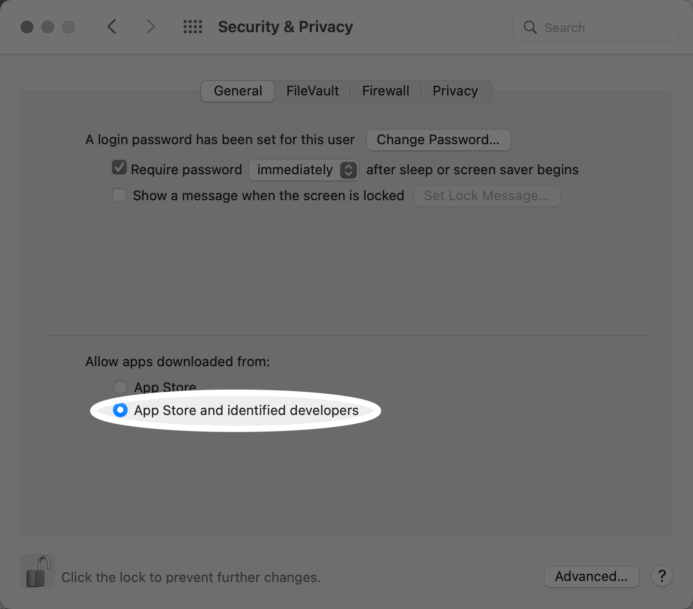This screenshot has height=609, width=693.
Task: Click the back navigation arrow
Action: (112, 26)
